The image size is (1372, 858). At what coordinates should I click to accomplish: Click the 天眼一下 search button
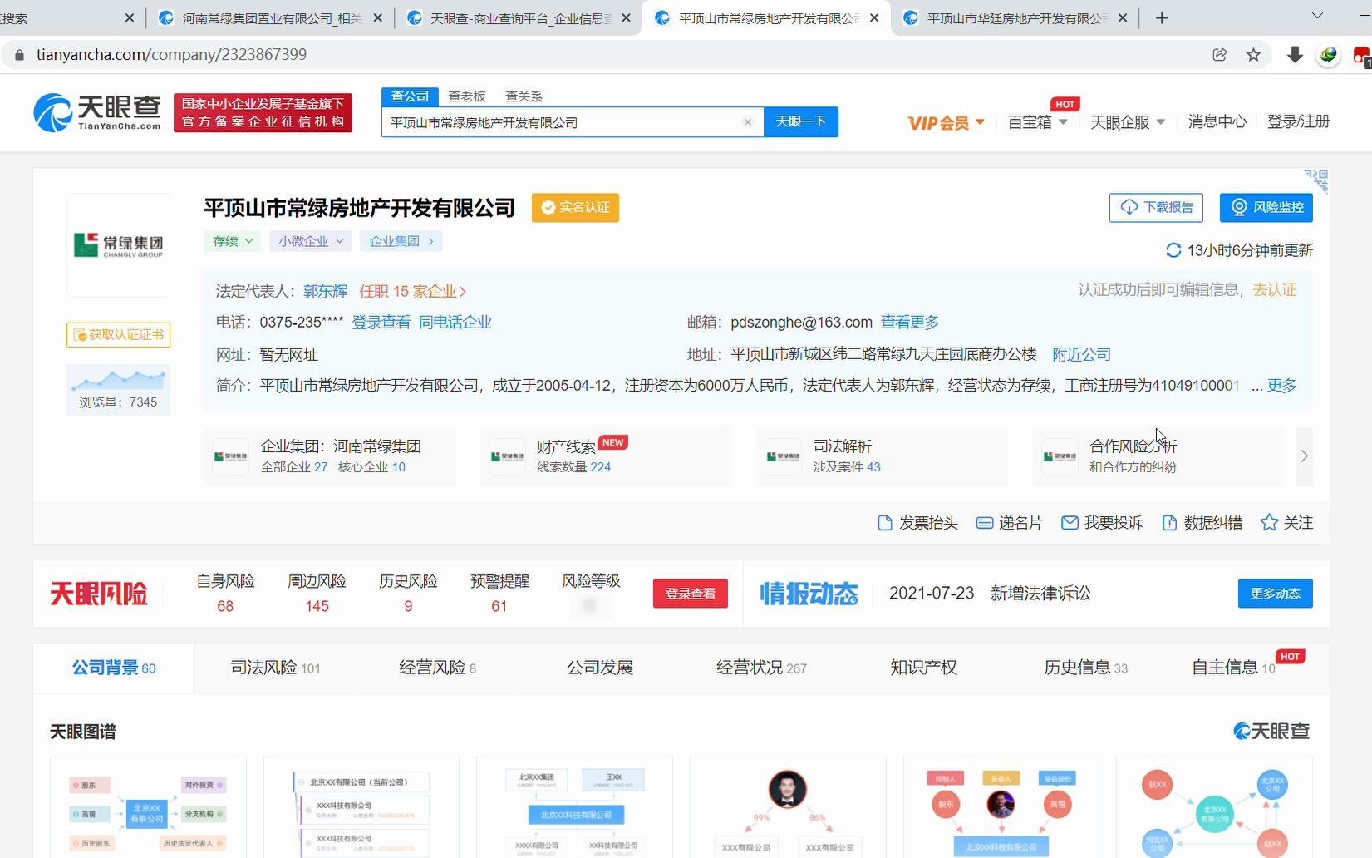[800, 122]
